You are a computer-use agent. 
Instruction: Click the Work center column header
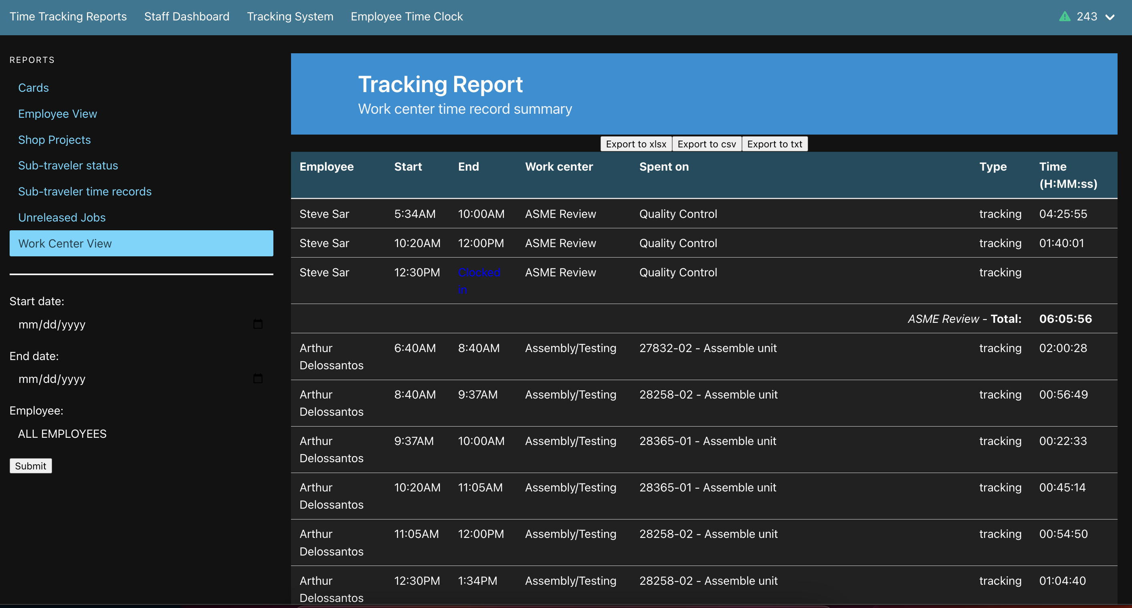click(x=559, y=167)
